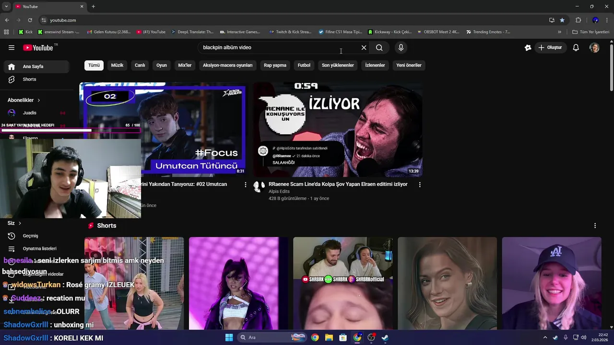Open the RRaenee İZLİYOR video thumbnail
Viewport: 614px width, 345px height.
pyautogui.click(x=338, y=129)
